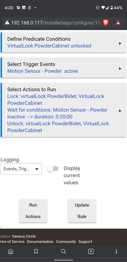Open the Brave Rewards triangle icon

coord(118,23)
